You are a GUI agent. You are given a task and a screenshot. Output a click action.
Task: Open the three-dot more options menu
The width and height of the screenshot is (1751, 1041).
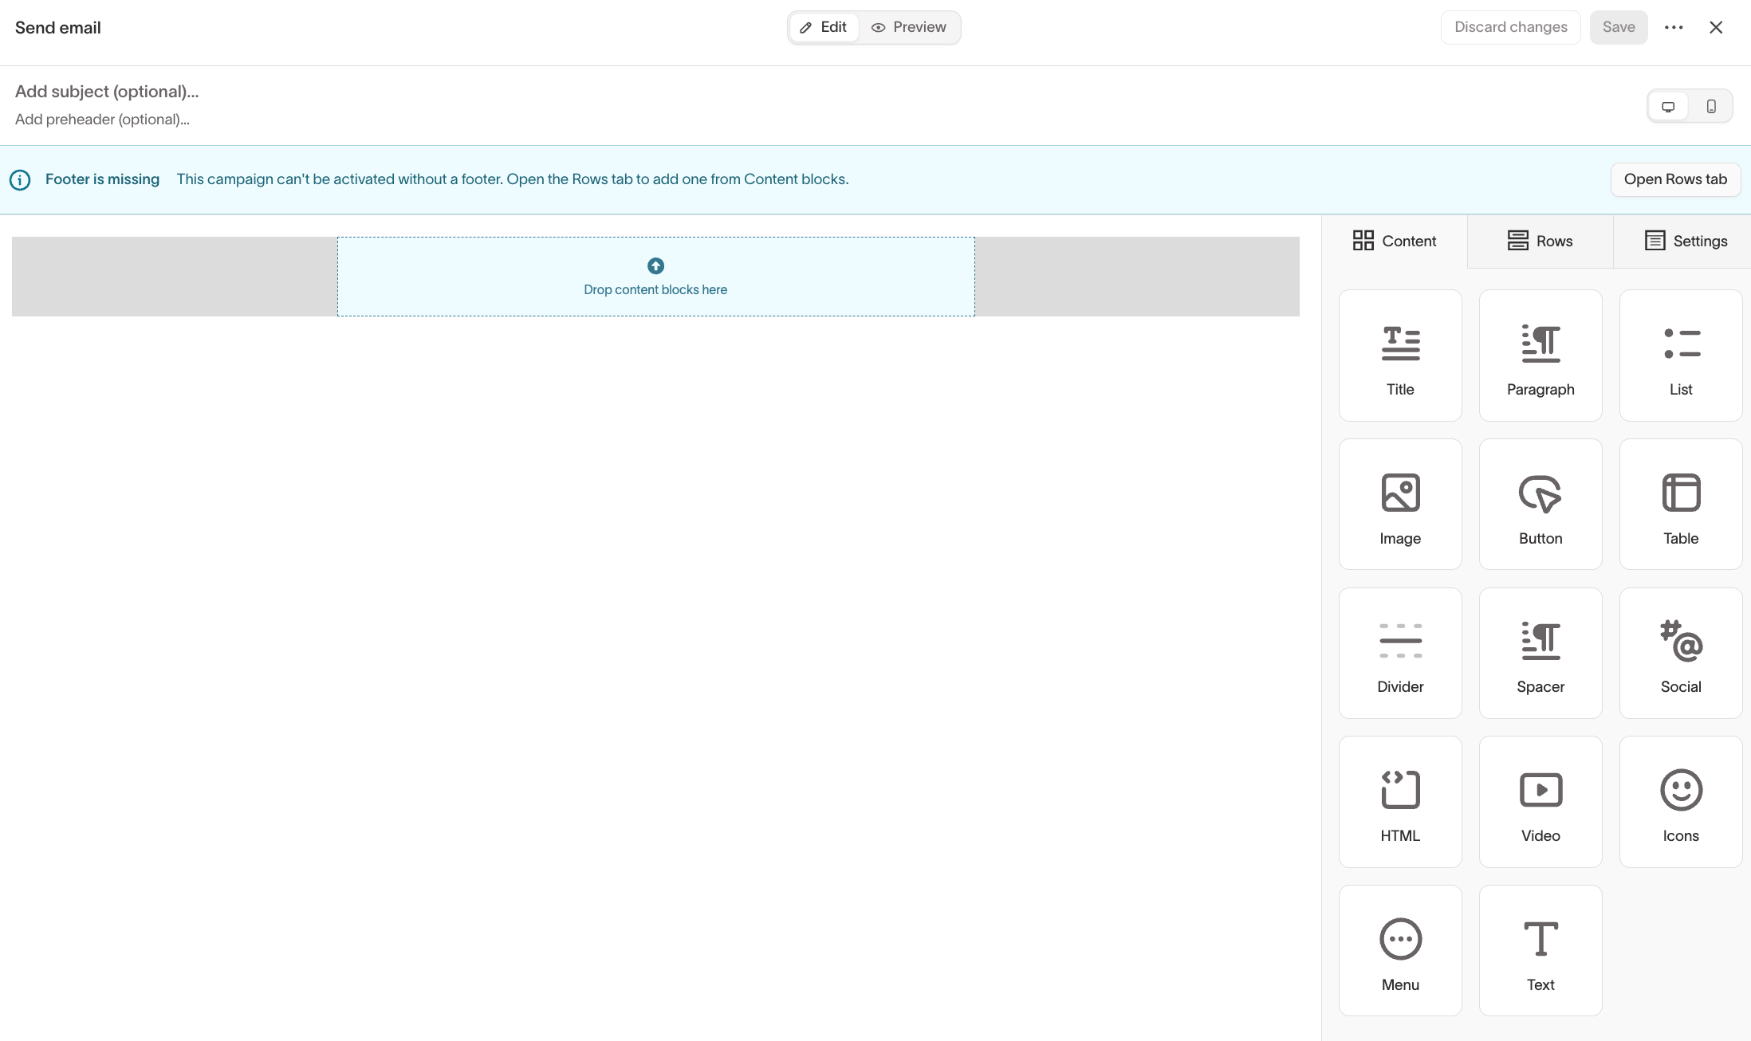[1674, 27]
